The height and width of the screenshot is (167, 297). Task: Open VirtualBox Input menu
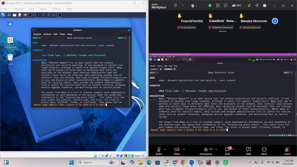pos(43,9)
